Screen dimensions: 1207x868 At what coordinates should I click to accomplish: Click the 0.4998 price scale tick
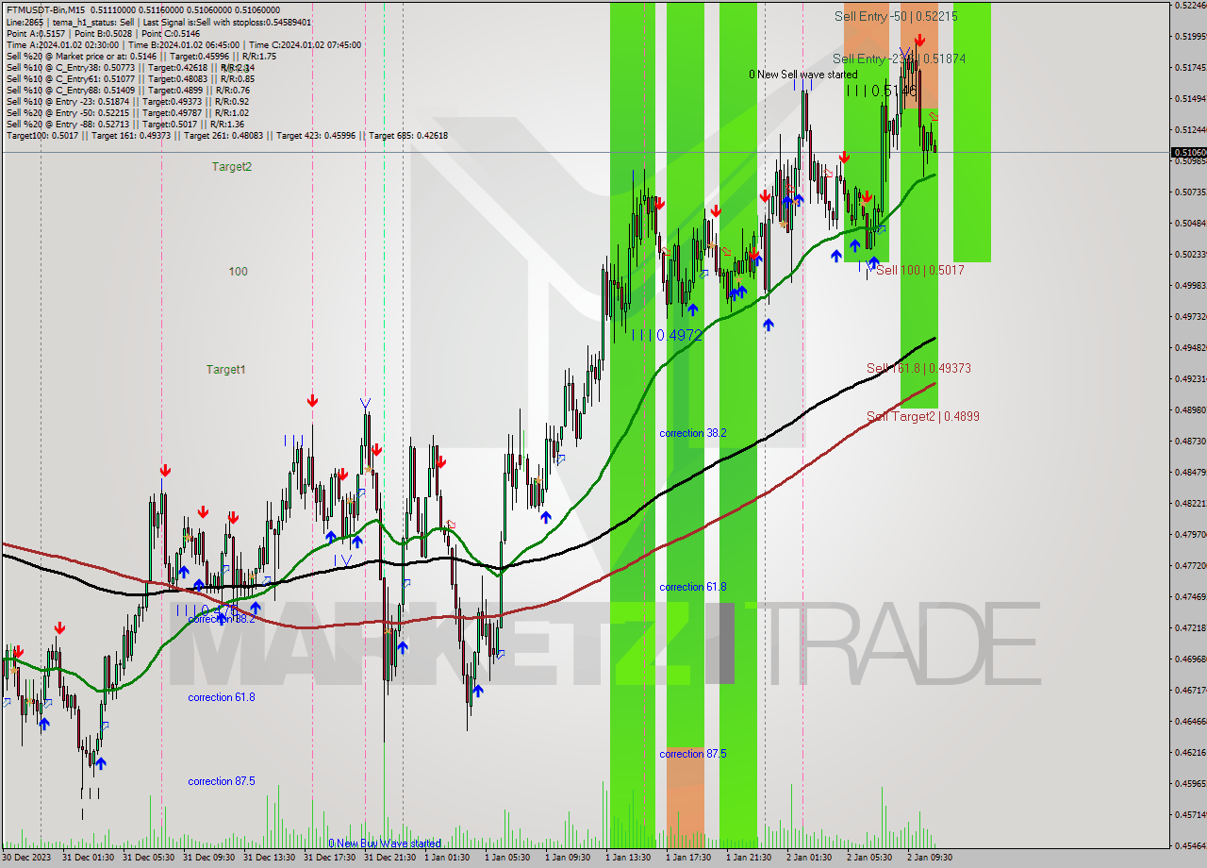tap(1189, 285)
